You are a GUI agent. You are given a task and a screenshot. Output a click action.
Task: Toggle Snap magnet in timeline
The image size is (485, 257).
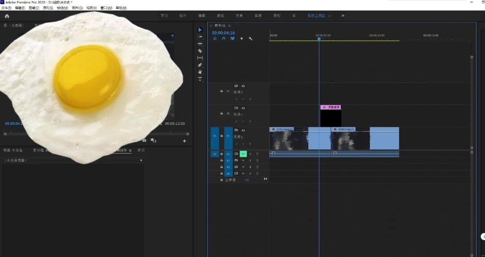click(223, 39)
